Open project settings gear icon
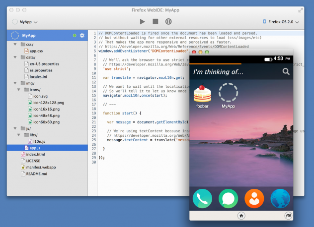Screen dimensions: 314x227 tap(82, 36)
